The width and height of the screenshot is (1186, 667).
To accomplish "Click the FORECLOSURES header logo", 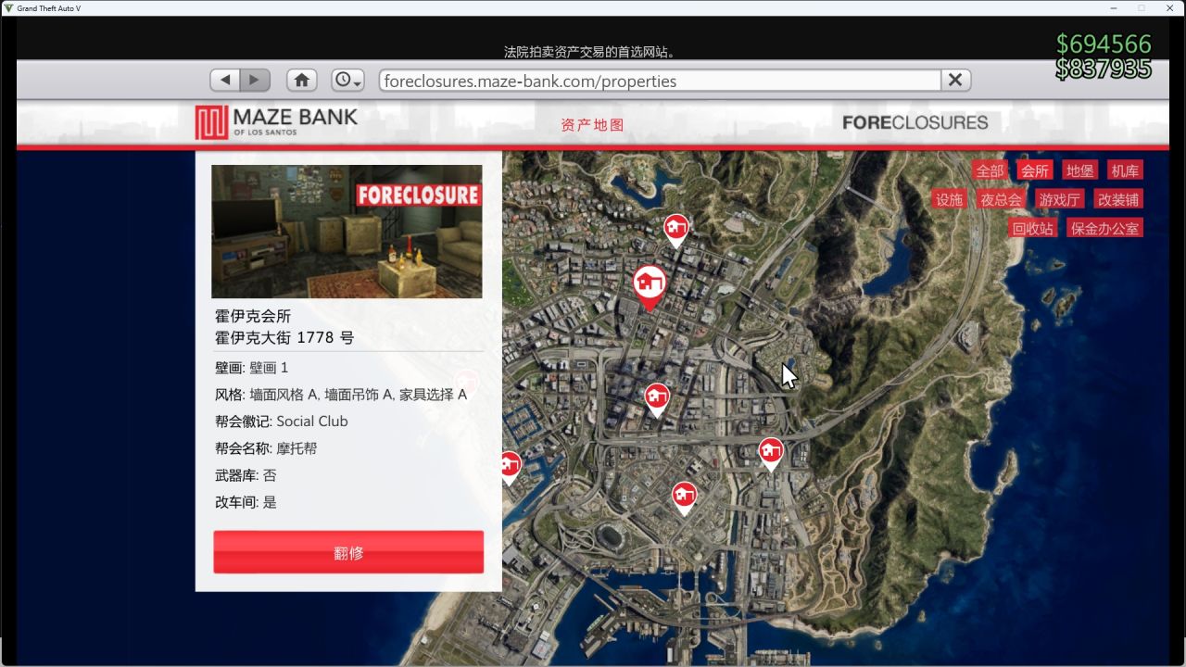I will pos(915,122).
